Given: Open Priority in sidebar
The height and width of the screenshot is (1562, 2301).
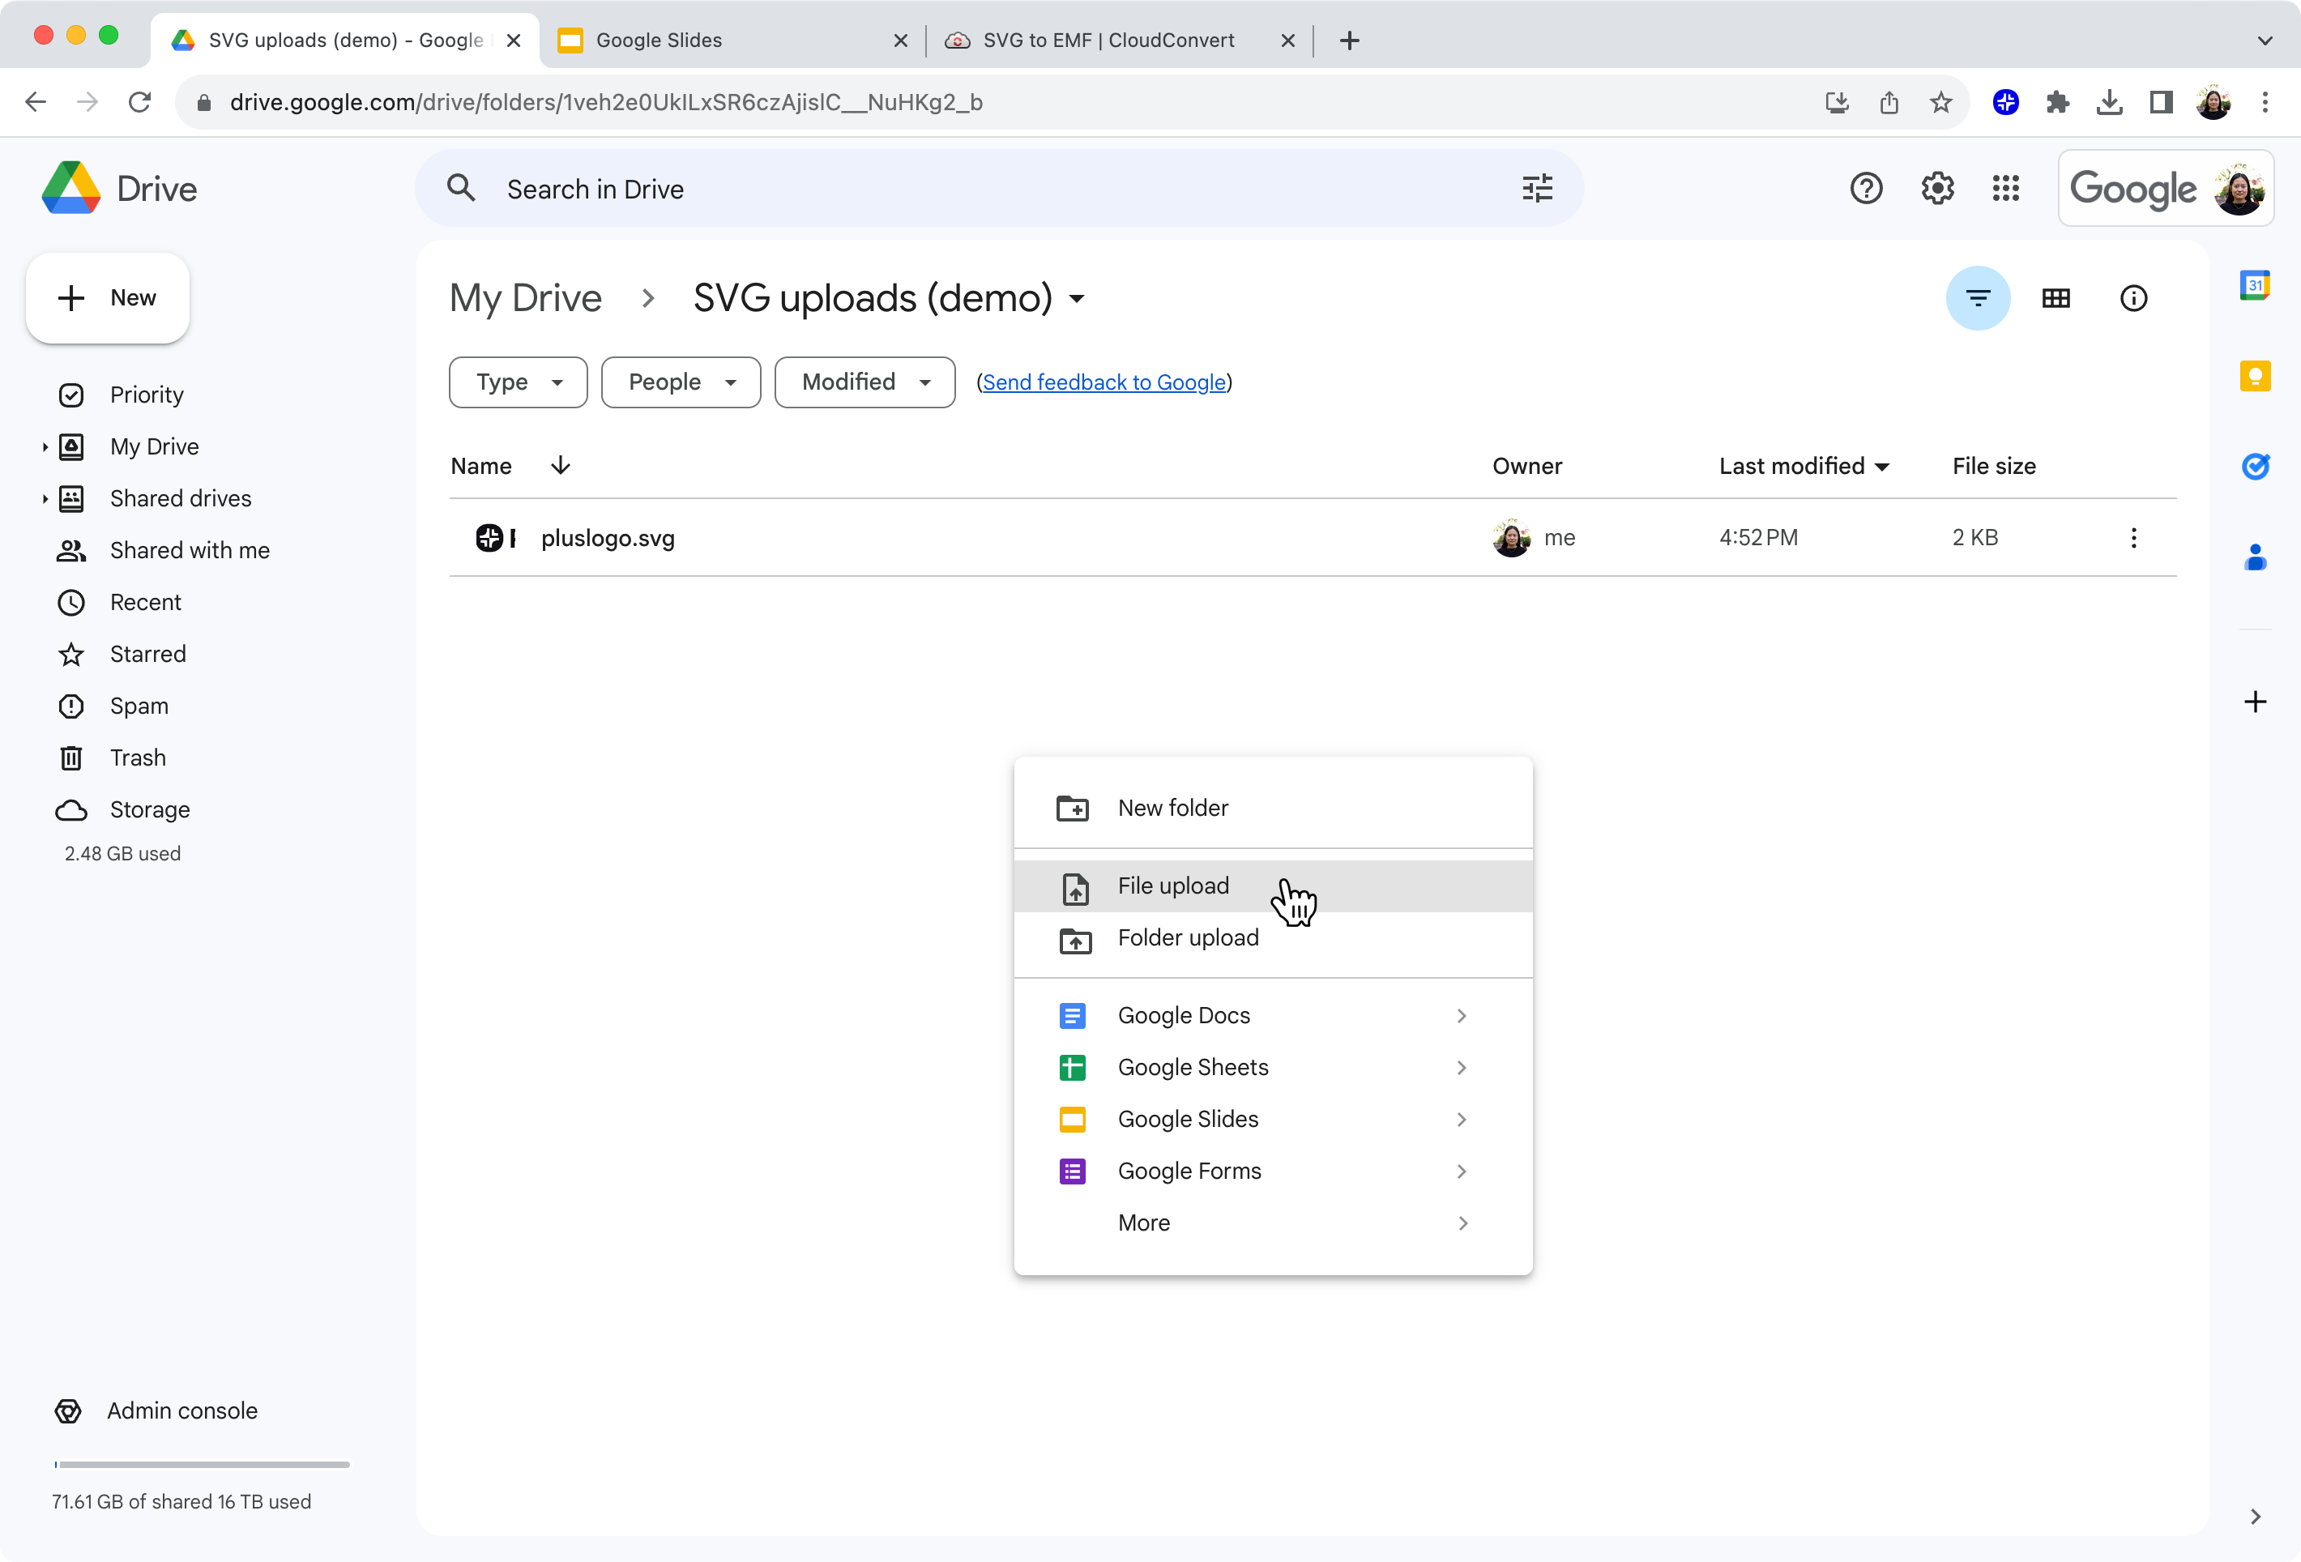Looking at the screenshot, I should (x=147, y=395).
